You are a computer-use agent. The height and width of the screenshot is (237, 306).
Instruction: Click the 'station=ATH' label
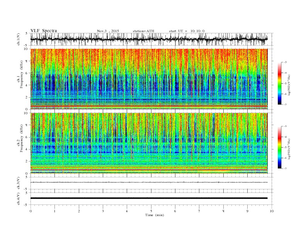(143, 31)
